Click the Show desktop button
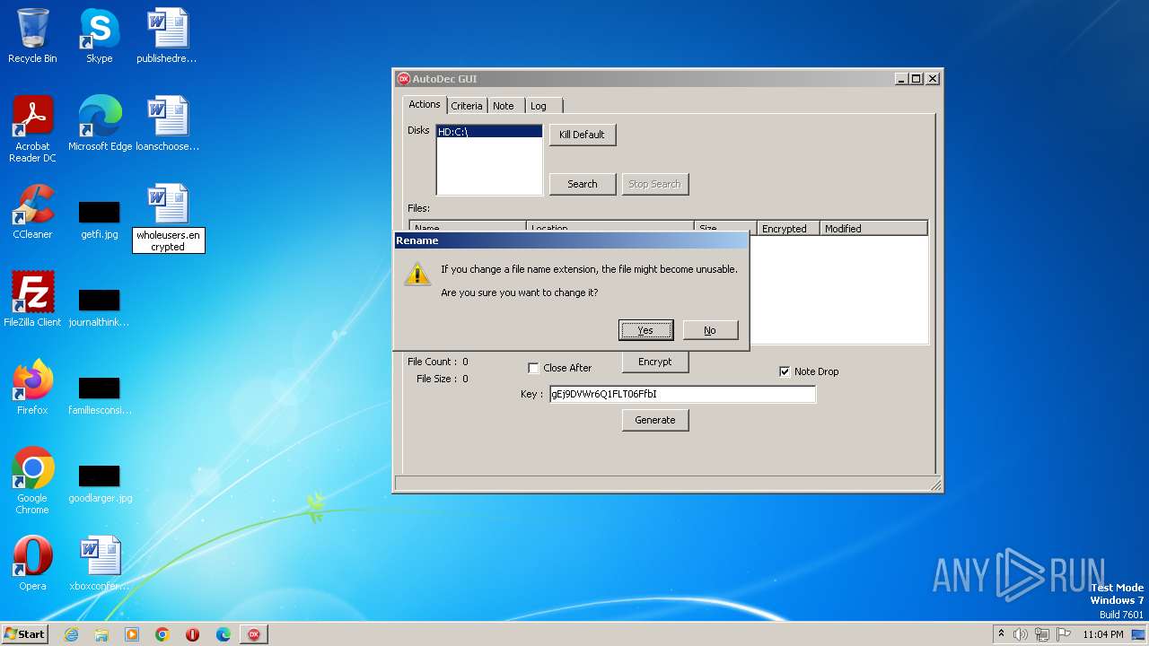This screenshot has width=1149, height=646. click(x=1139, y=634)
